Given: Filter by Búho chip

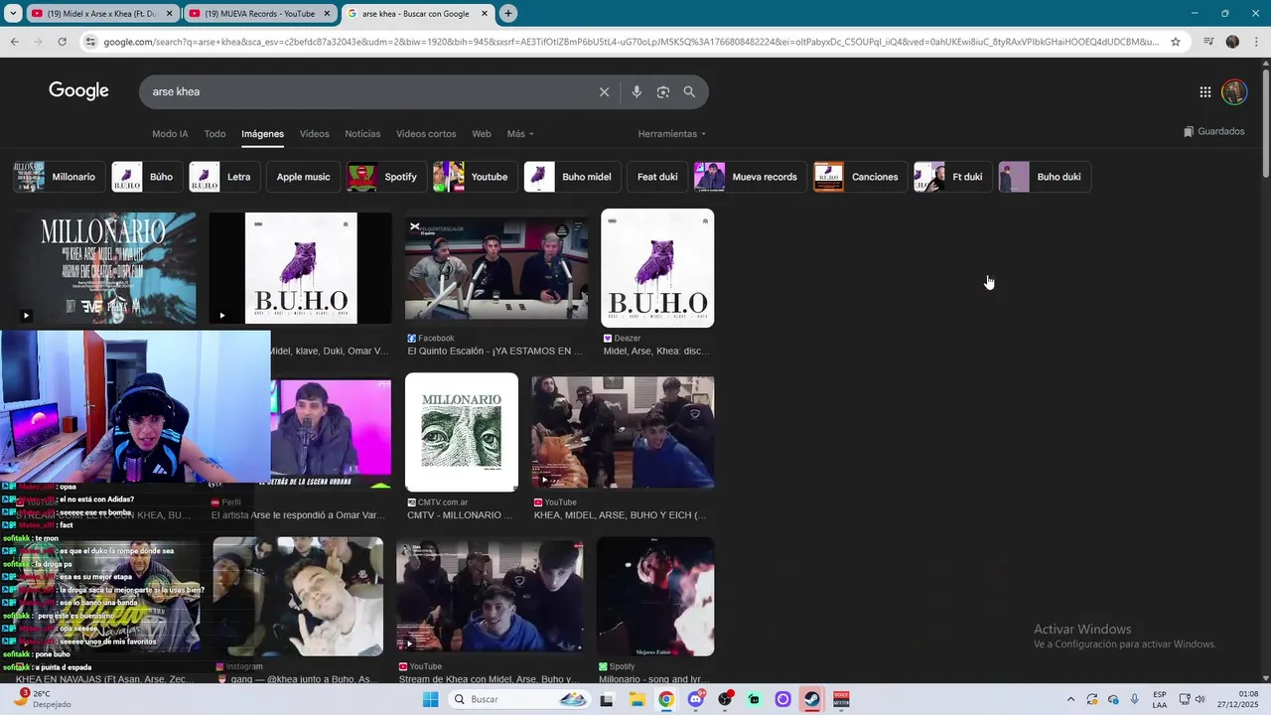Looking at the screenshot, I should (146, 177).
